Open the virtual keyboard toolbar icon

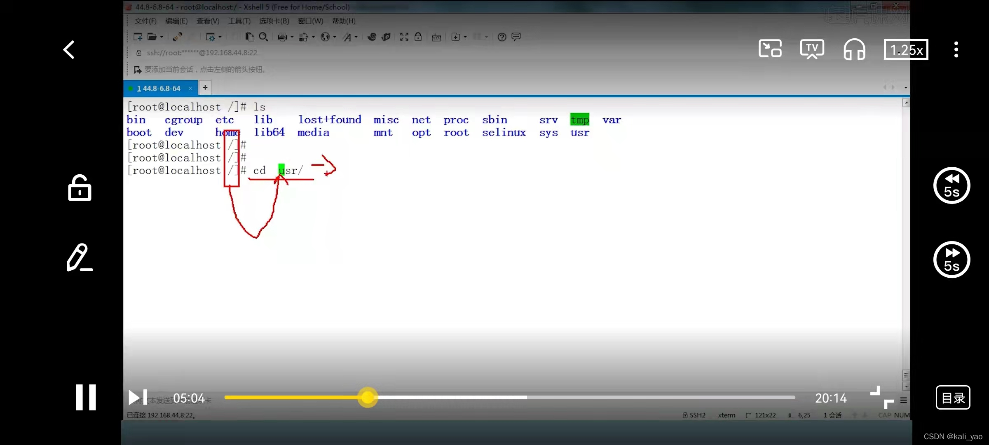tap(436, 37)
